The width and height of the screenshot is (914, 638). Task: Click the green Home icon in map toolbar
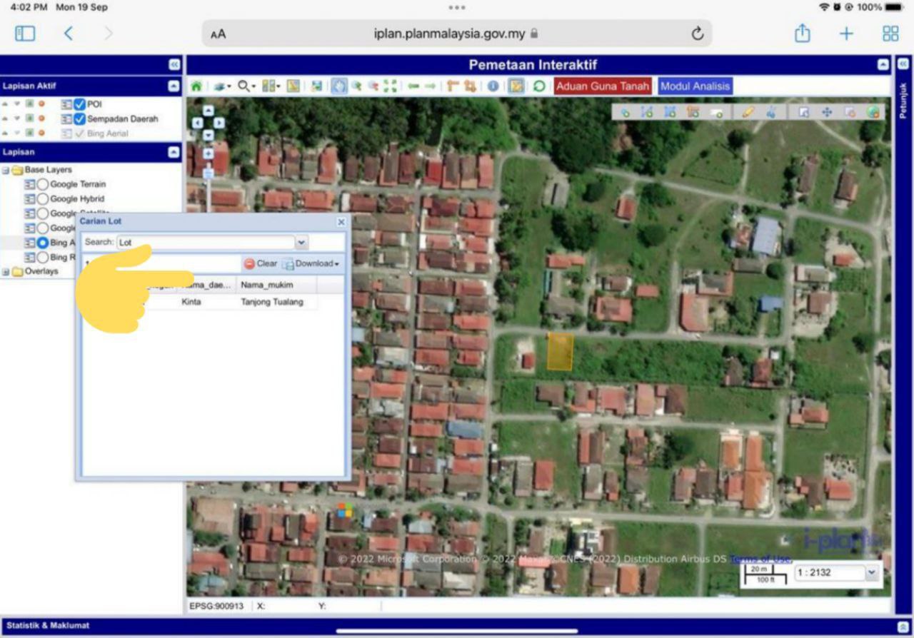pyautogui.click(x=196, y=86)
